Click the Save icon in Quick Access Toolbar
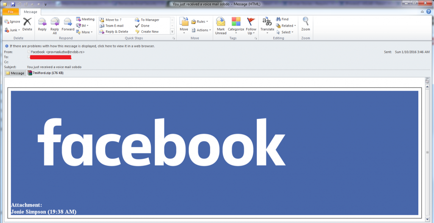Screen dimensions: 434x223 [13, 4]
